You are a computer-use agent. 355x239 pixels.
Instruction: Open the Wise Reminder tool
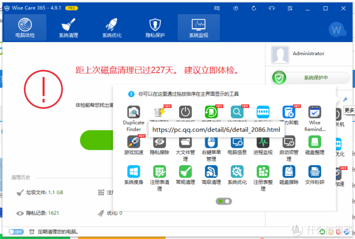(x=315, y=119)
